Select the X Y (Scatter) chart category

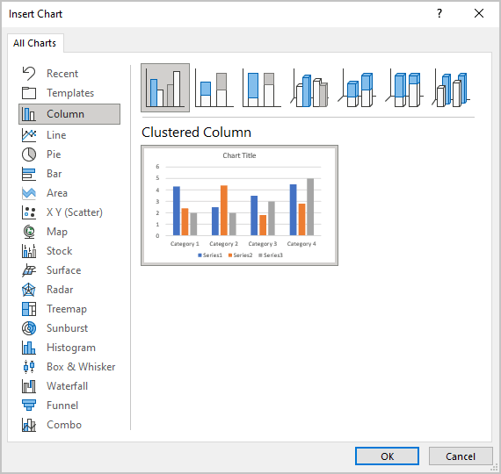69,212
